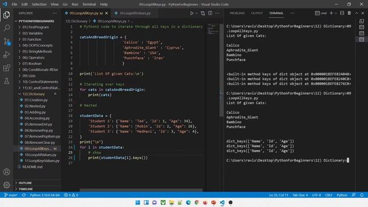This screenshot has width=368, height=207.
Task: Open the Accounts menu icon
Action: click(x=6, y=172)
